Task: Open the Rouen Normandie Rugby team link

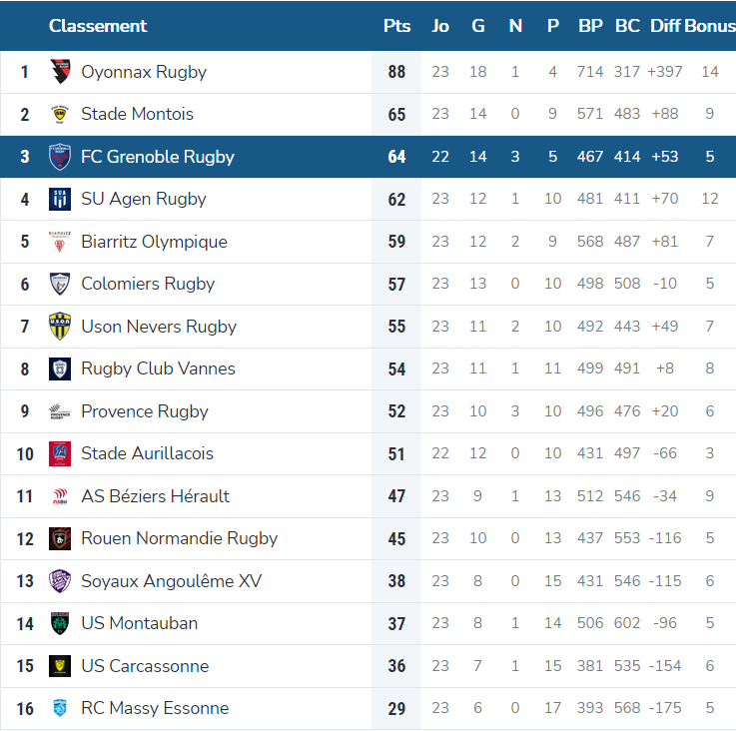Action: coord(180,538)
